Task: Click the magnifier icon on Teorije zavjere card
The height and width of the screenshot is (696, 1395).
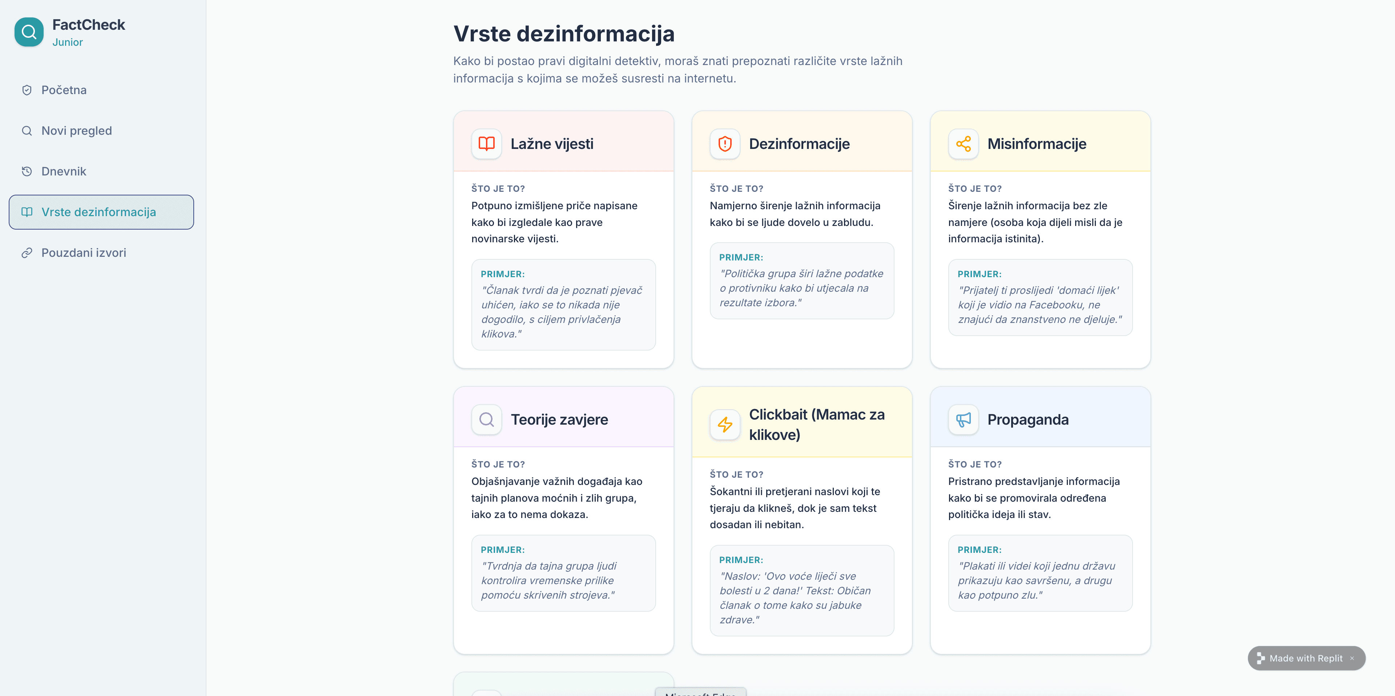Action: point(486,420)
